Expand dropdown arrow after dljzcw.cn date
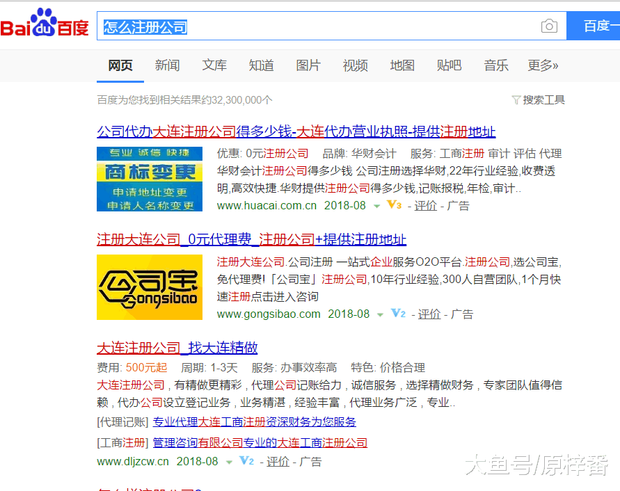The width and height of the screenshot is (620, 491). 228,462
